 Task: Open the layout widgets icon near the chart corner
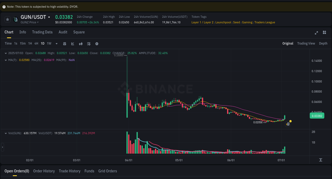324,33
